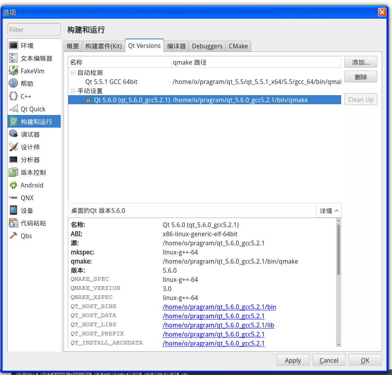This screenshot has height=375, width=392.
Task: Select the C++ braces icon
Action: click(13, 96)
